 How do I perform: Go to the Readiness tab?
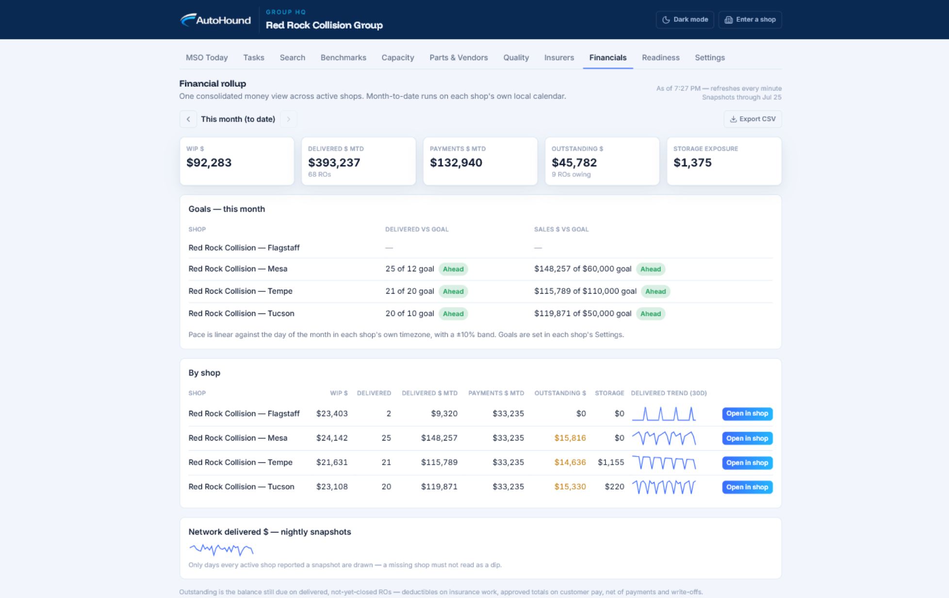pyautogui.click(x=661, y=58)
